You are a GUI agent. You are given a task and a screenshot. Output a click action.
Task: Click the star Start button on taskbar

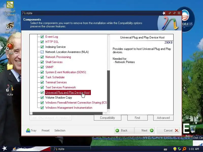click(4, 148)
